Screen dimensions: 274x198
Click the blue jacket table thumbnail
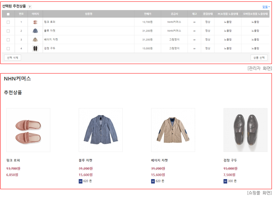pyautogui.click(x=35, y=31)
